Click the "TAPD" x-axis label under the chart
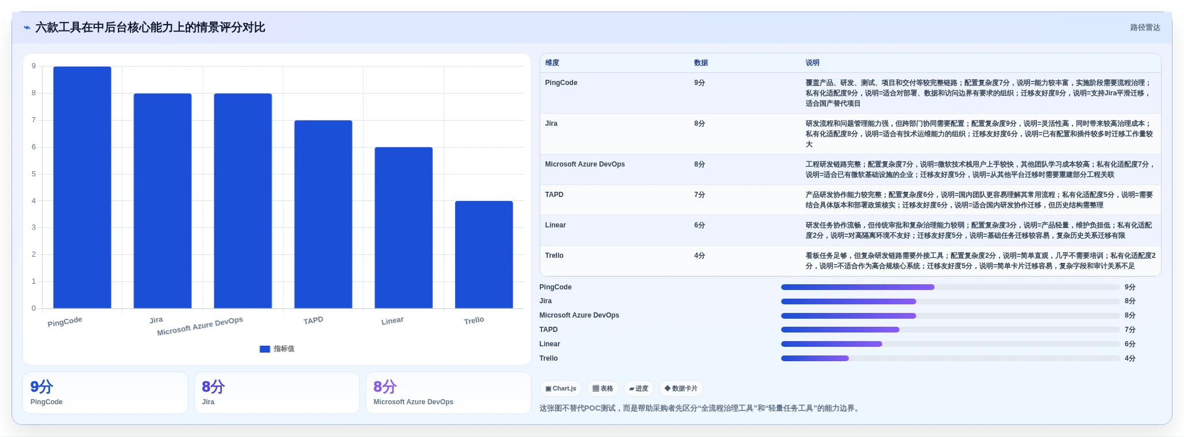 313,320
